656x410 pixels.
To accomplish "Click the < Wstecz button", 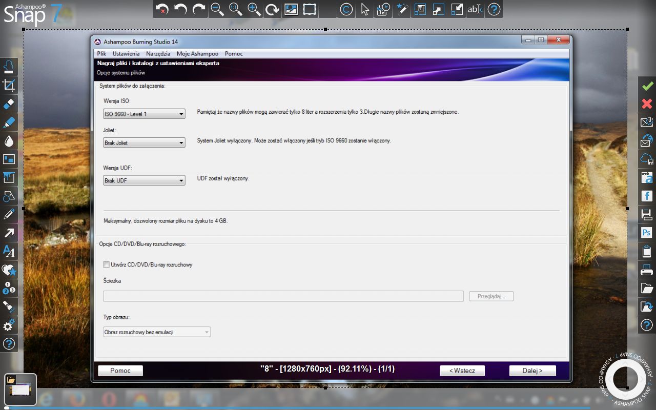I will [x=462, y=371].
